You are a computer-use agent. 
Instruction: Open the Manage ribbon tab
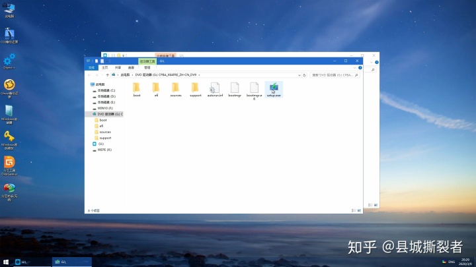tap(147, 67)
